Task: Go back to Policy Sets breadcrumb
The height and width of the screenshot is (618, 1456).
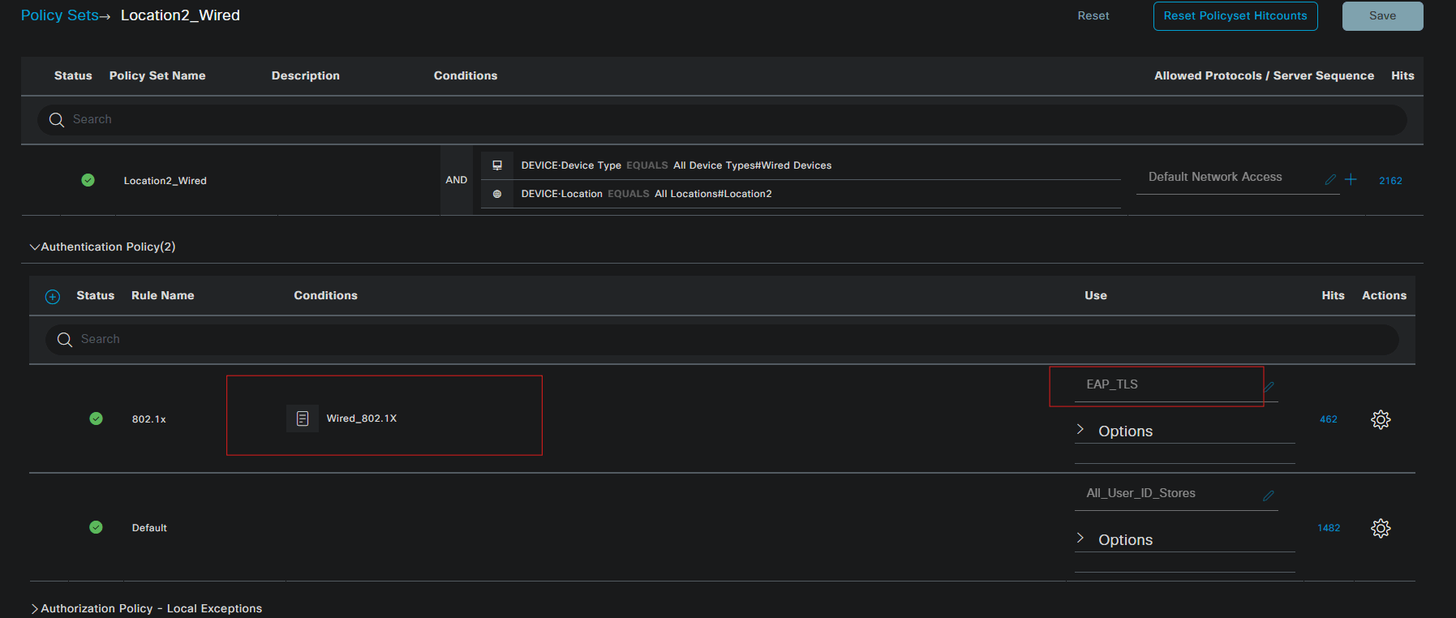Action: tap(59, 15)
